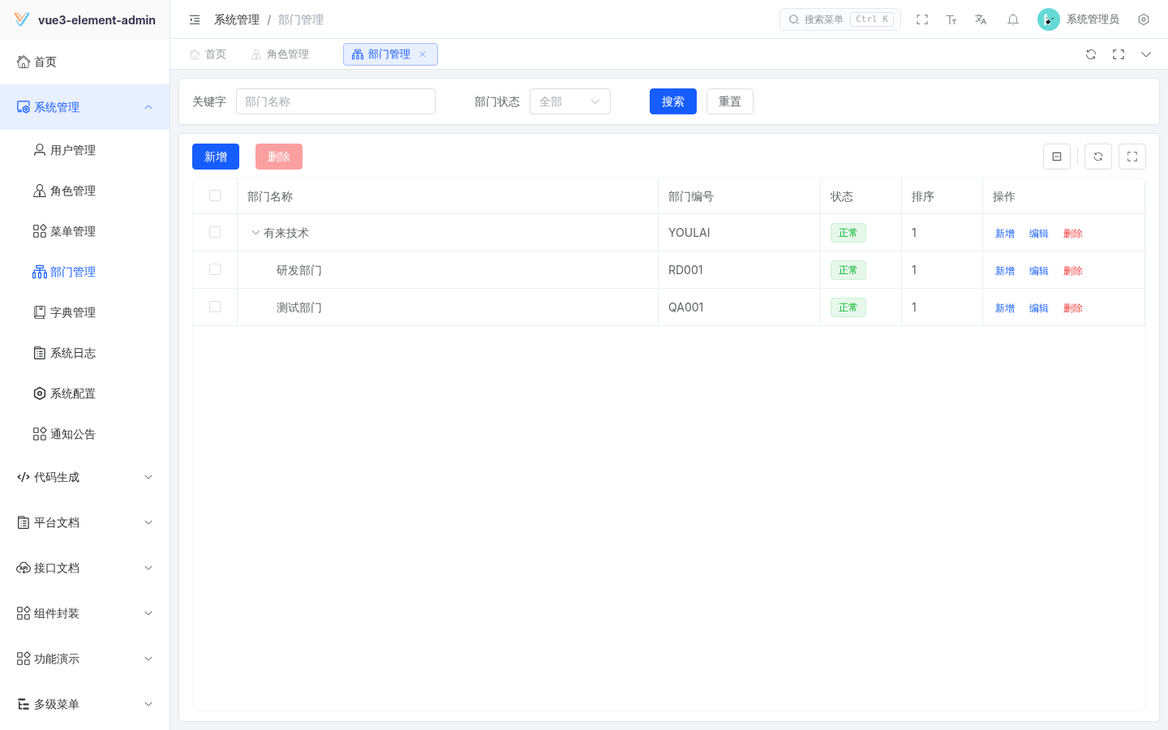Maximize the tab content area
The image size is (1168, 730).
point(1119,54)
